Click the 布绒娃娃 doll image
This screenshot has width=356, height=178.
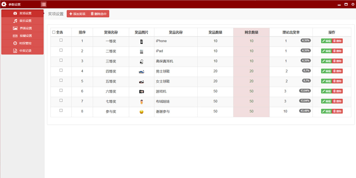[x=142, y=102]
